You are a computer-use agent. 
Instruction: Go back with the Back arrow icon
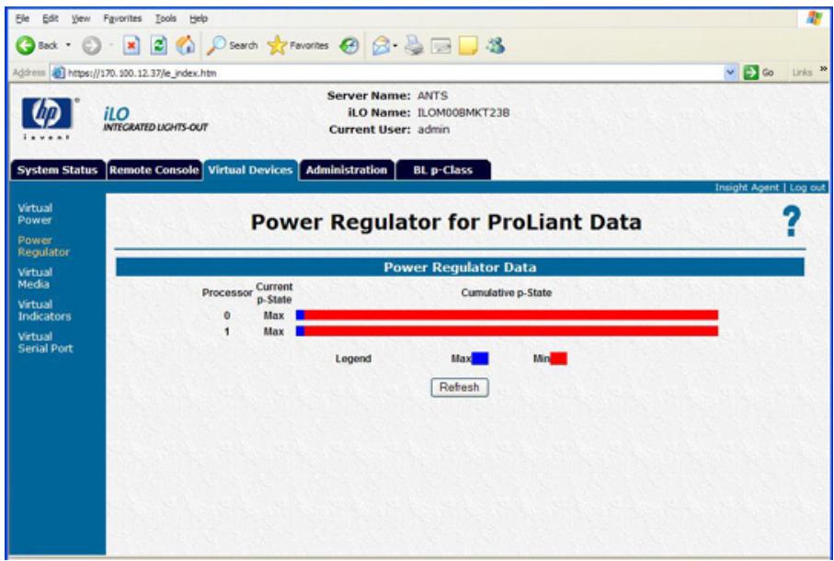point(25,46)
